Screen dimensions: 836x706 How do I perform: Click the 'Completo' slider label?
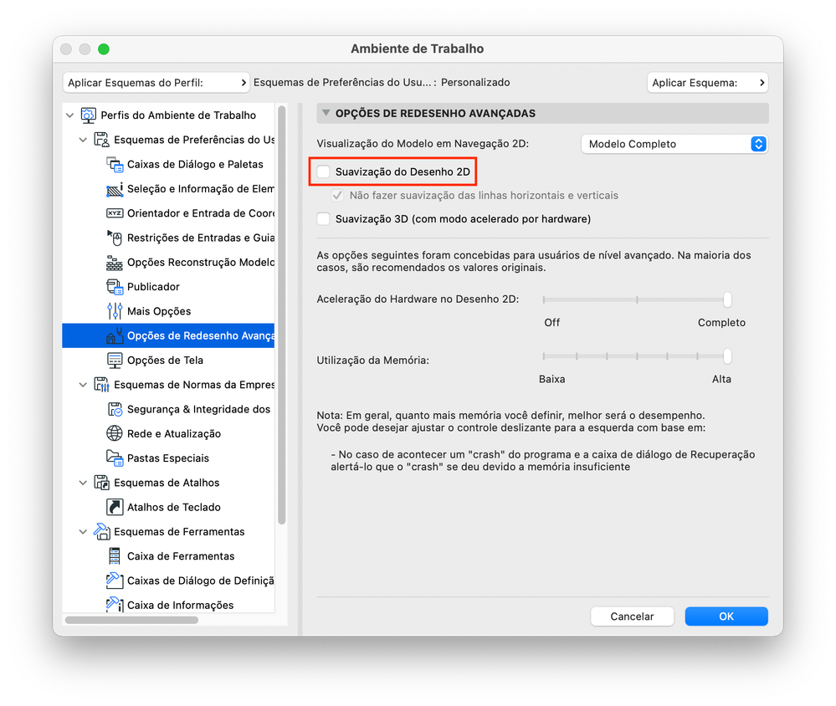pos(721,322)
